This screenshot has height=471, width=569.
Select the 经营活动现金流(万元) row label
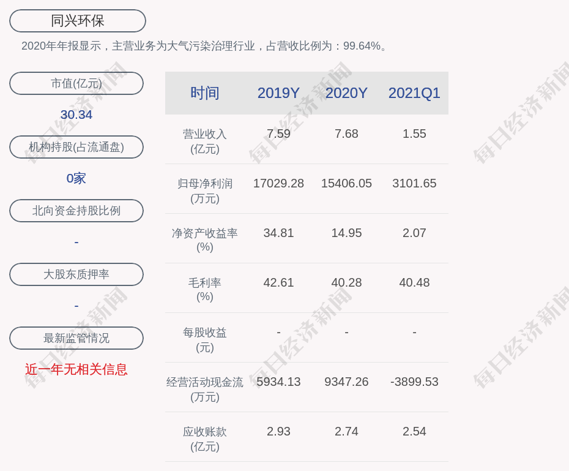point(205,390)
